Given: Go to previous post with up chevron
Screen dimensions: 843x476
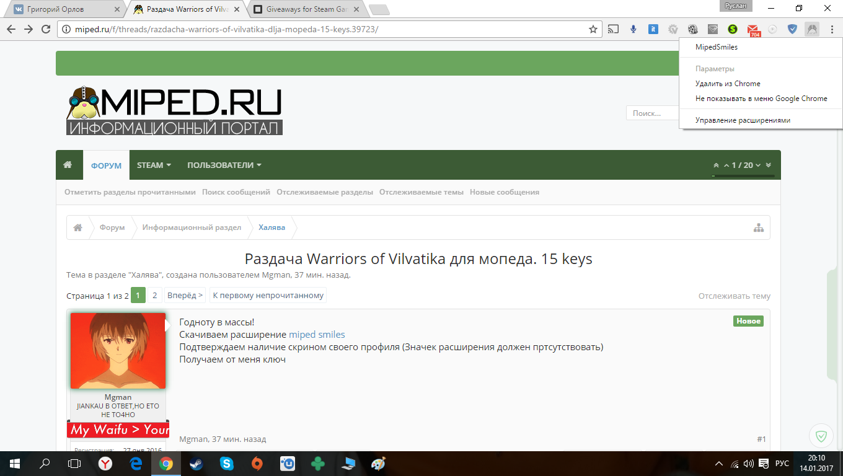Looking at the screenshot, I should click(x=726, y=165).
